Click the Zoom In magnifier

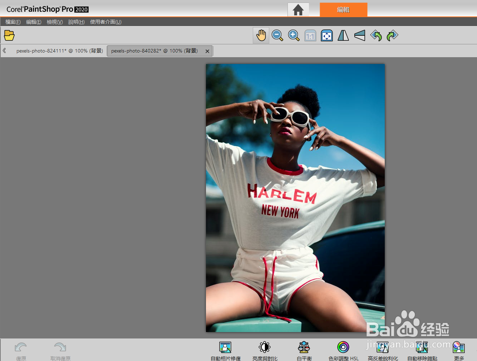(294, 35)
